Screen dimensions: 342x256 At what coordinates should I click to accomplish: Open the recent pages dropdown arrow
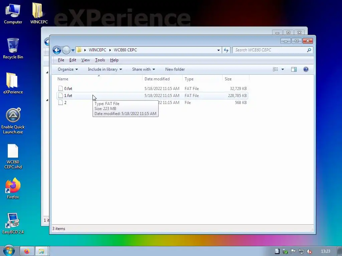coord(73,50)
